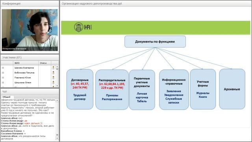Click the Конференция panel header
252x142 pixels.
(30, 4)
